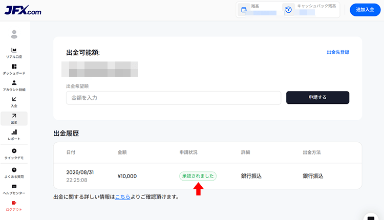Open ヘルプセンター in the sidebar
The width and height of the screenshot is (384, 220).
pos(14,189)
